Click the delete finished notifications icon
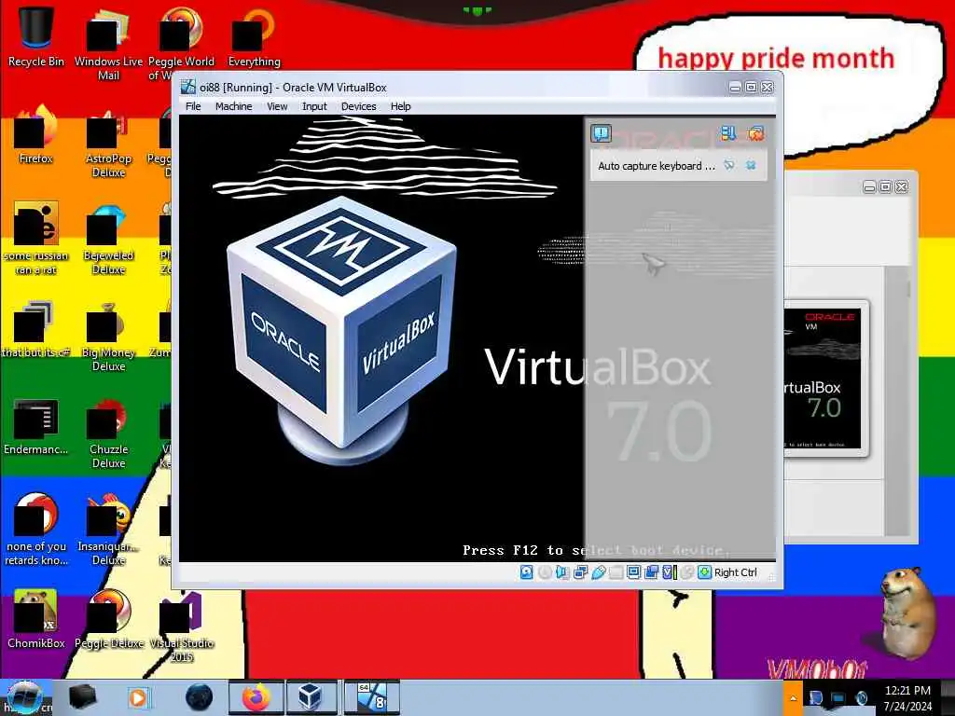Viewport: 955px width, 716px height. [x=755, y=132]
